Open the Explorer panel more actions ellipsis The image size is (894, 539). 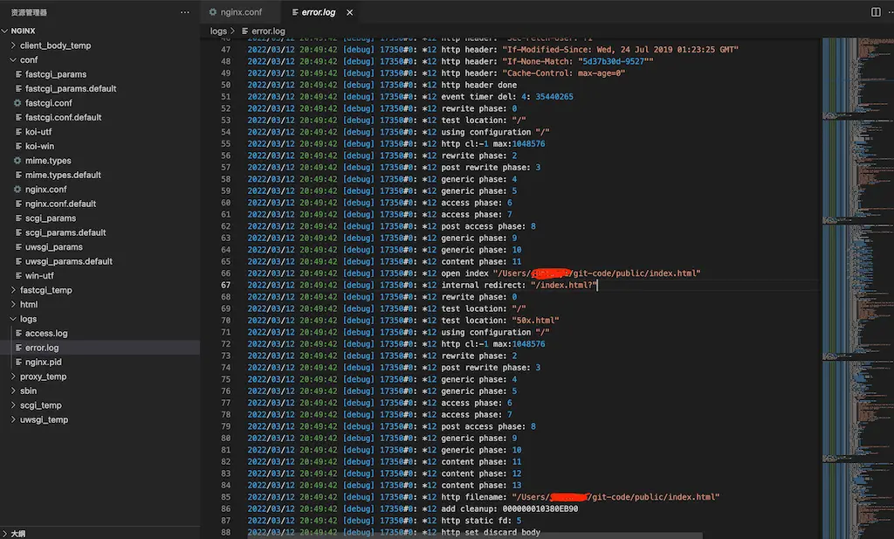(184, 12)
